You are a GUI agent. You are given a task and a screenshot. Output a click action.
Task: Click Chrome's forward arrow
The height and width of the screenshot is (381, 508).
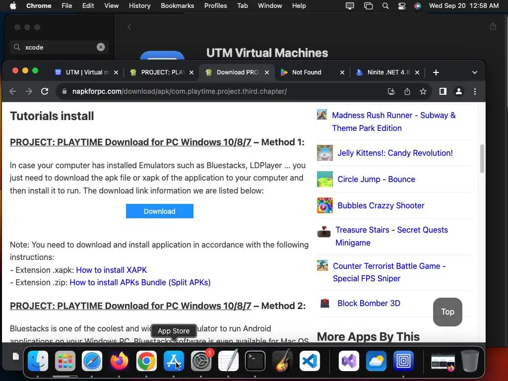click(x=29, y=91)
